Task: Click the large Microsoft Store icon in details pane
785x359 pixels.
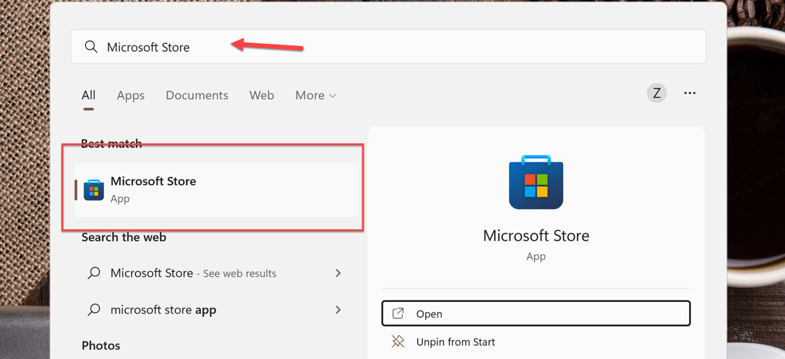Action: (536, 182)
